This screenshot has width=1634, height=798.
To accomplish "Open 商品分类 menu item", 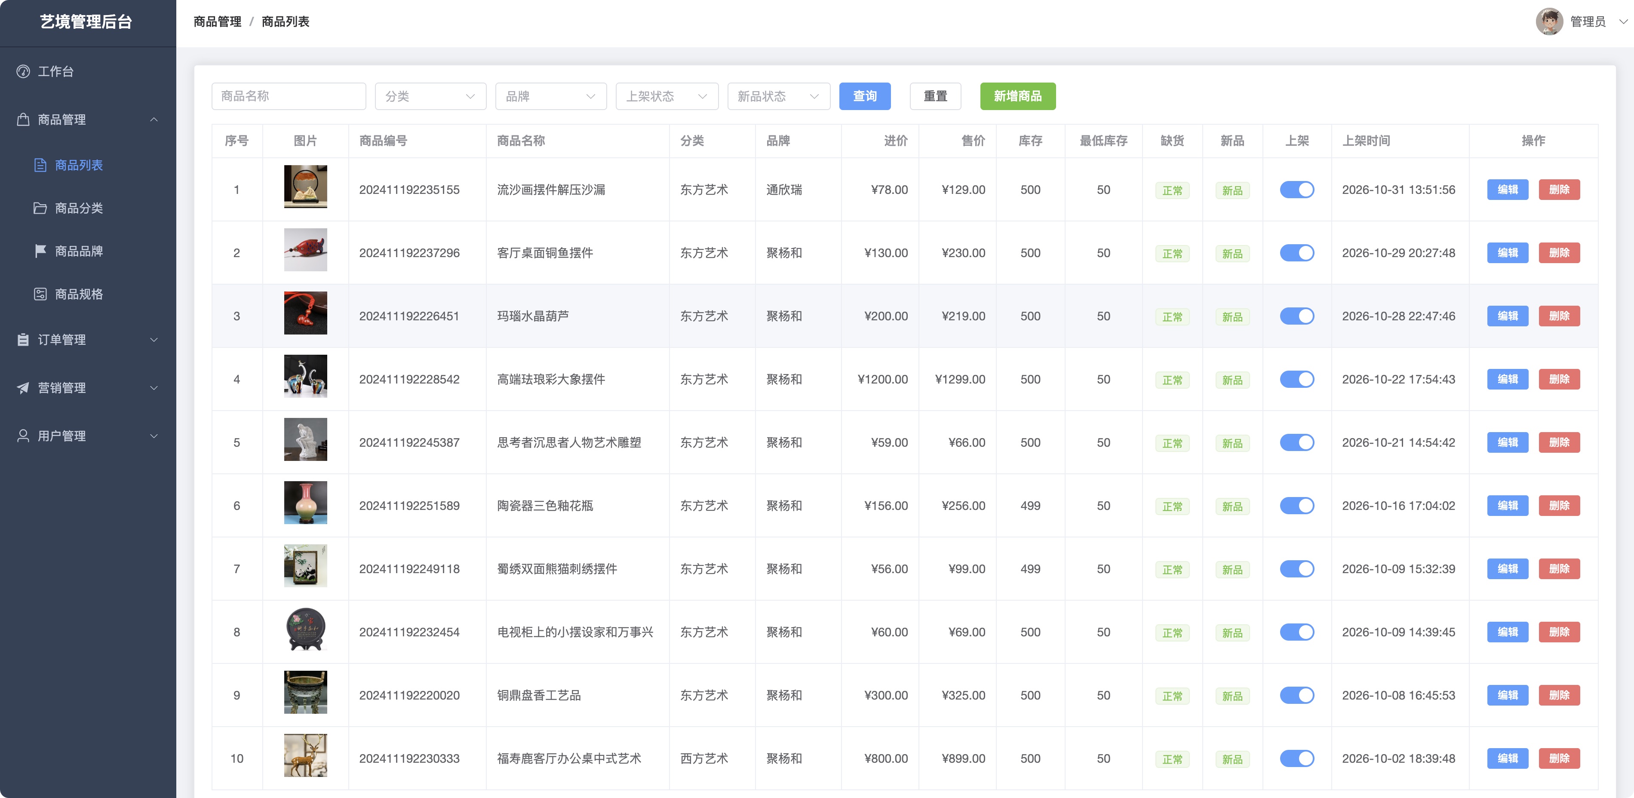I will point(88,209).
